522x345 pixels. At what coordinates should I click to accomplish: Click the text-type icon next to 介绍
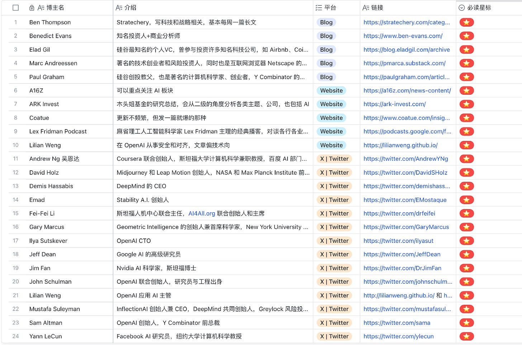coord(119,8)
